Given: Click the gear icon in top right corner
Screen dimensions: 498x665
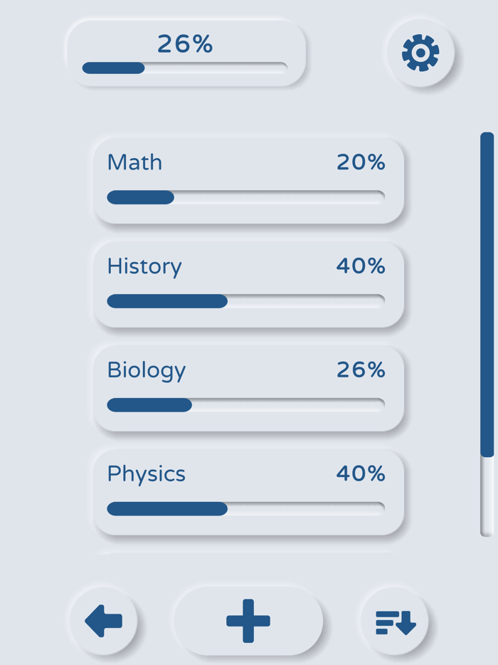Looking at the screenshot, I should click(419, 53).
